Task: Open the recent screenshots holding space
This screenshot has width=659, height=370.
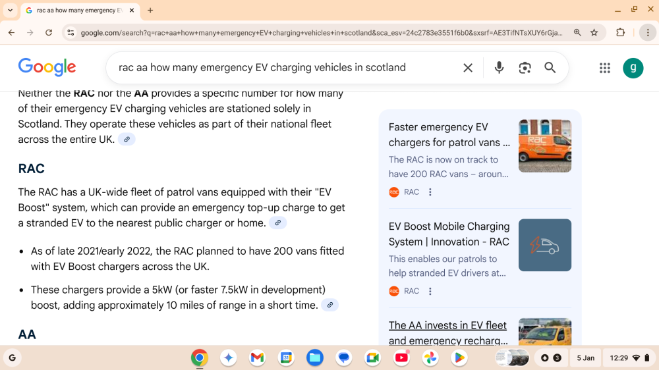Action: pyautogui.click(x=512, y=358)
